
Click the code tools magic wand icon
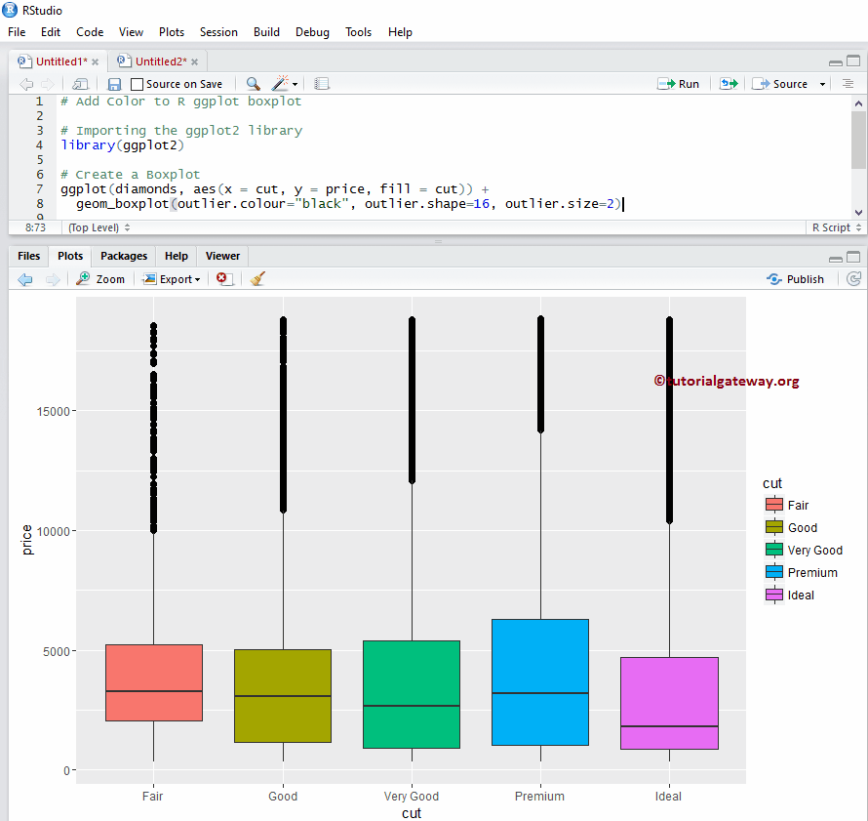point(277,83)
